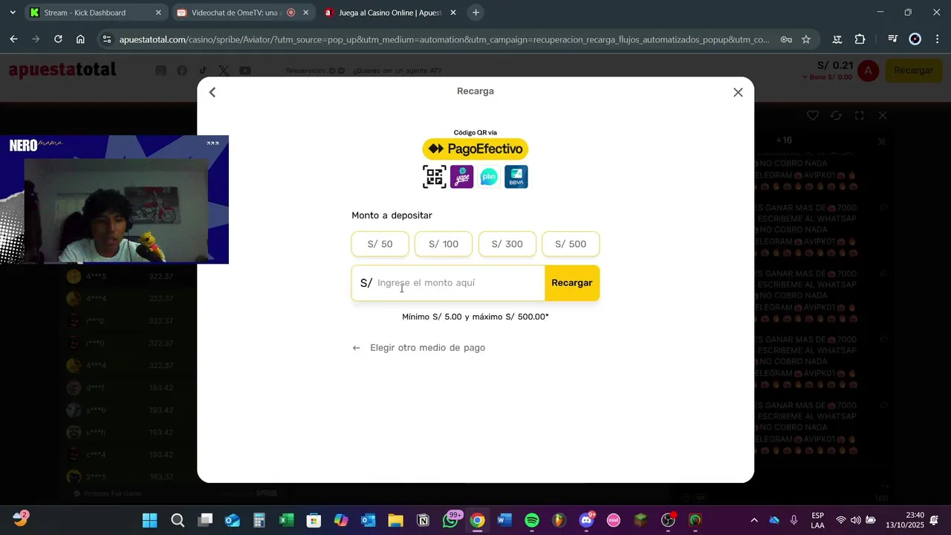The width and height of the screenshot is (951, 535).
Task: Select the S/ 500 deposit amount
Action: [x=571, y=244]
